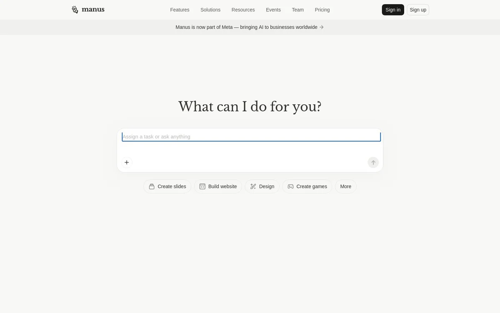Click the slides icon in Create slides
This screenshot has width=500, height=313.
pos(152,187)
